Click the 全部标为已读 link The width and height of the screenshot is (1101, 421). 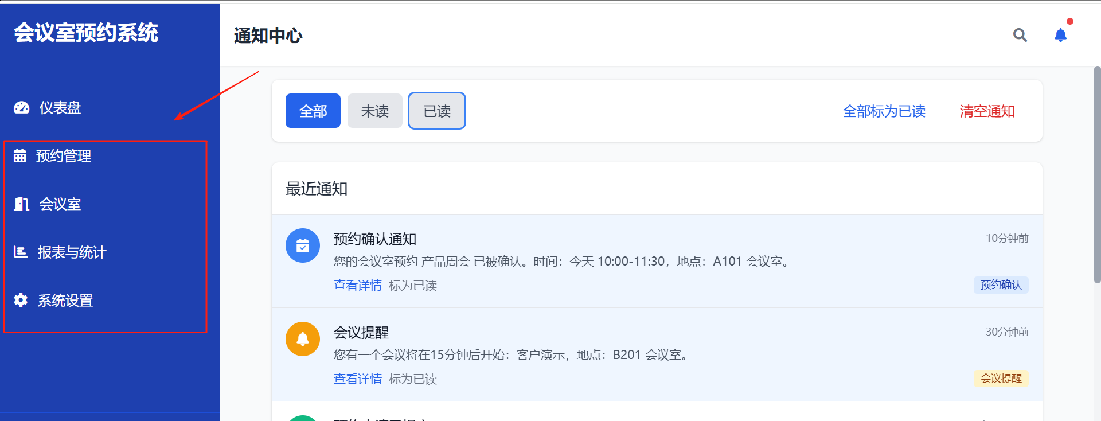pos(884,111)
